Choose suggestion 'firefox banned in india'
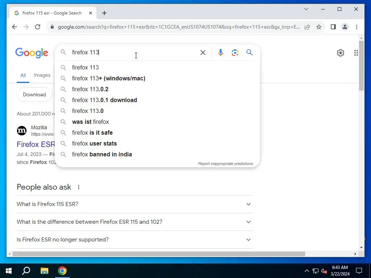The image size is (371, 278). [x=157, y=154]
